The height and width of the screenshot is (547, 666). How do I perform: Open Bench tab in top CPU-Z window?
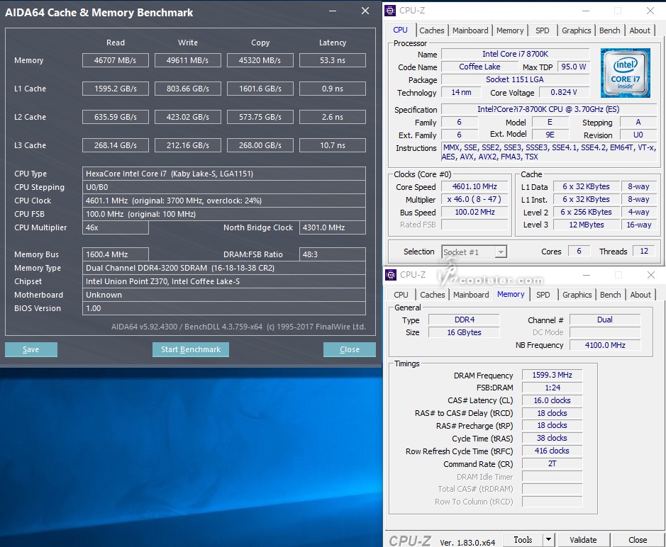point(609,30)
